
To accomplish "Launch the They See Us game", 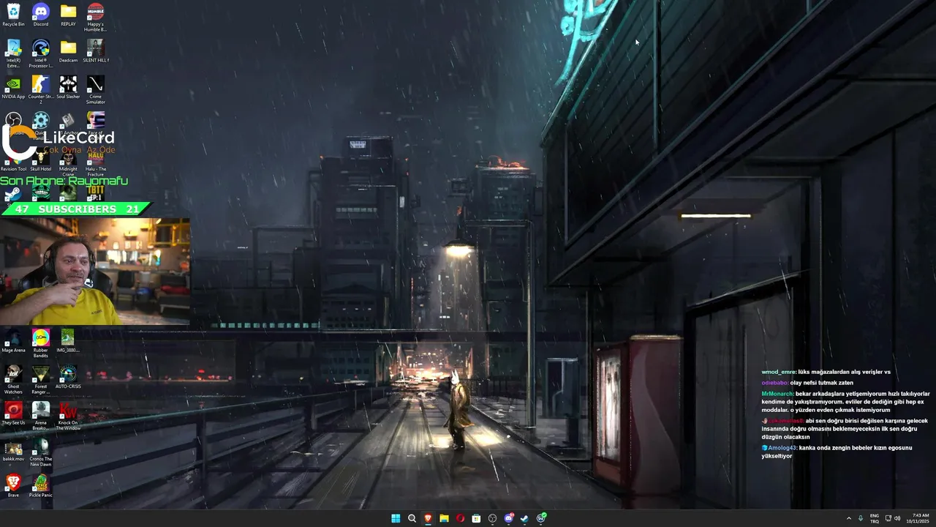I will 13,414.
